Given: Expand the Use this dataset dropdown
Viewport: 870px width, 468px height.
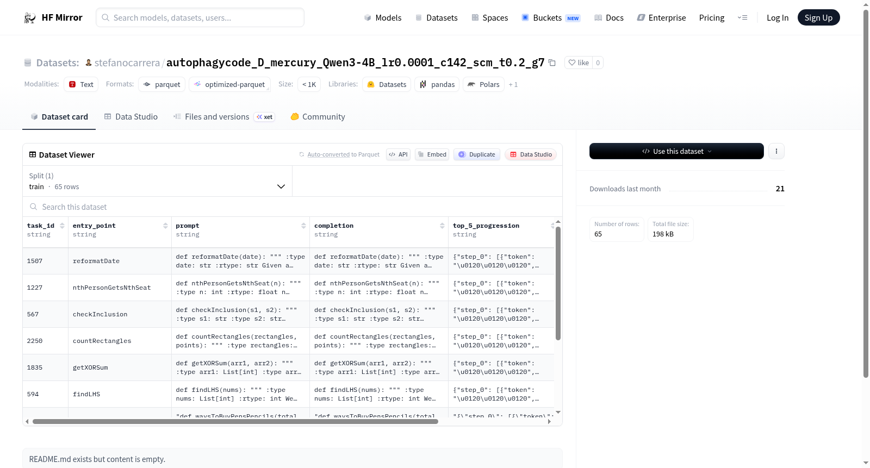Looking at the screenshot, I should (676, 151).
